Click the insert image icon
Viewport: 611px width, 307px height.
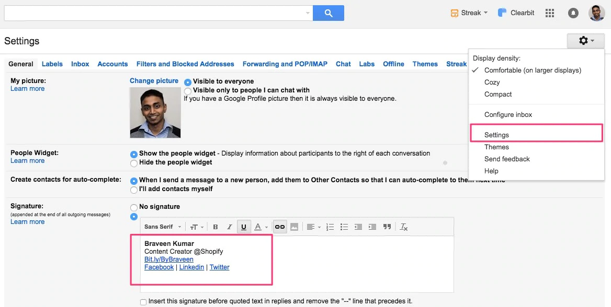(x=294, y=227)
